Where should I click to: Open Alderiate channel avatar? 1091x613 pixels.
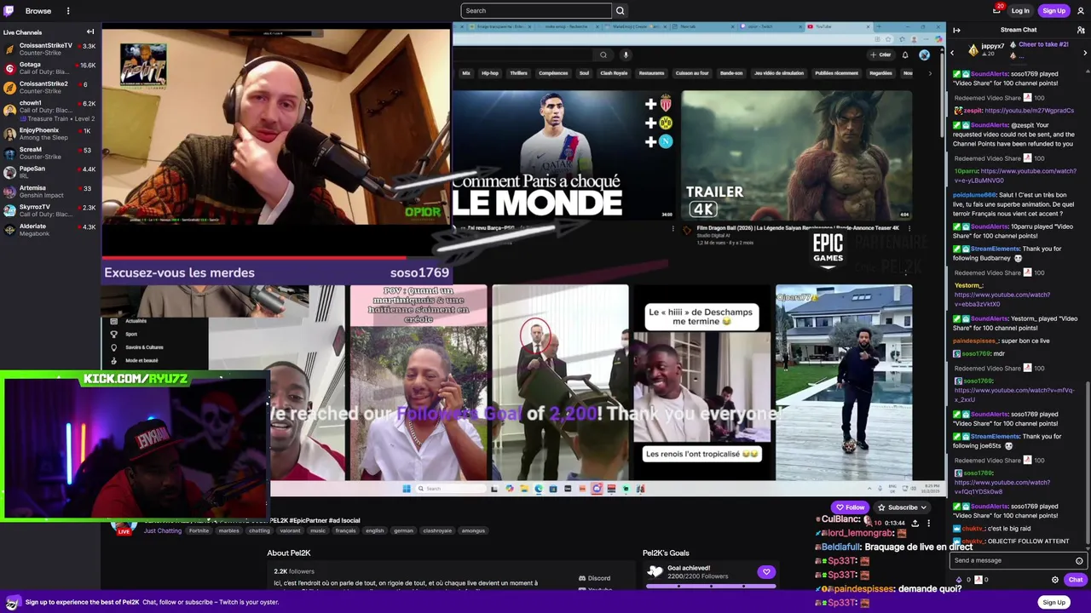pyautogui.click(x=9, y=230)
